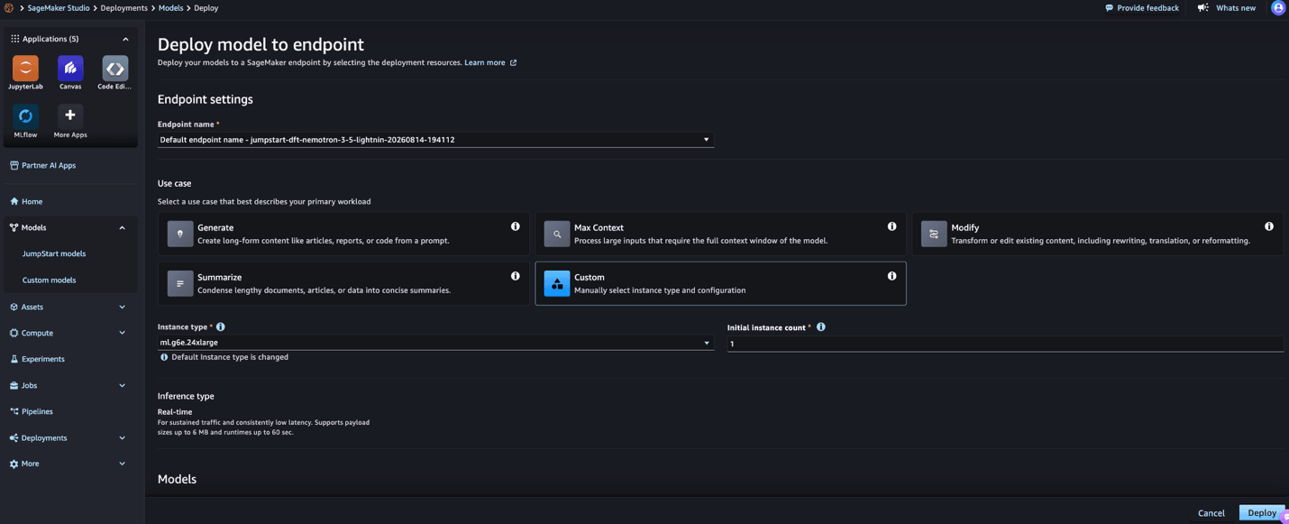Image resolution: width=1289 pixels, height=524 pixels.
Task: Open the Endpoint name dropdown
Action: (435, 140)
